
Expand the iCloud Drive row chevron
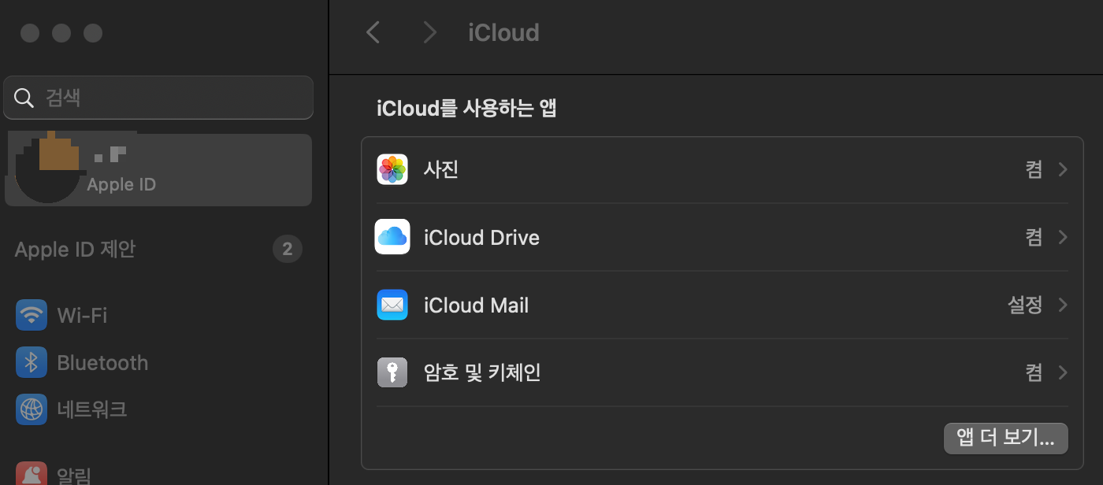(1063, 237)
